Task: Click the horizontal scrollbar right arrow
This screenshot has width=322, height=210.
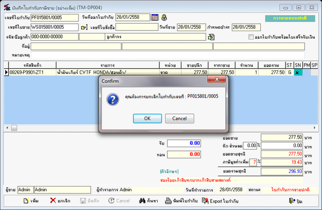Action: click(x=314, y=128)
